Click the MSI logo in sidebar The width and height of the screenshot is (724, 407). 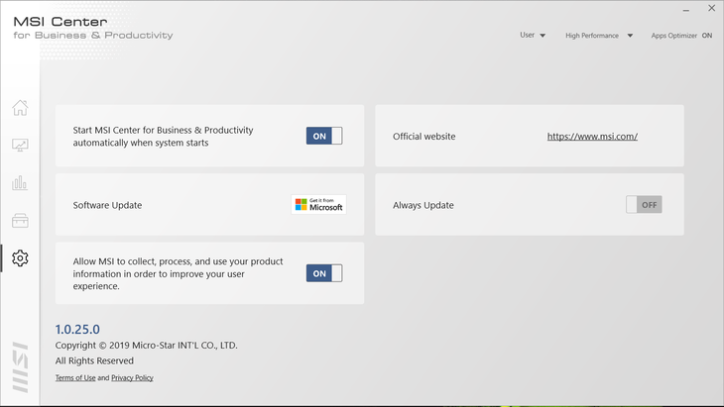pyautogui.click(x=20, y=366)
